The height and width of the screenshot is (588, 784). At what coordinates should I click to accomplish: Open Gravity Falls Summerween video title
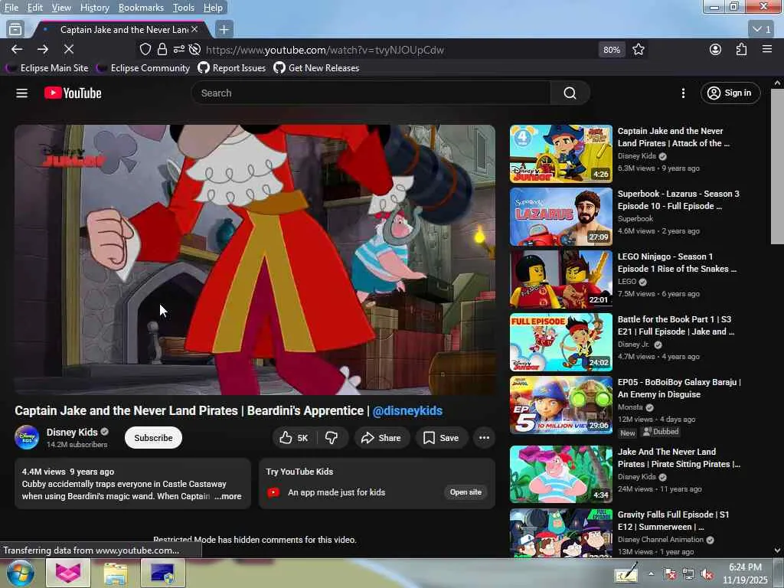click(x=673, y=521)
